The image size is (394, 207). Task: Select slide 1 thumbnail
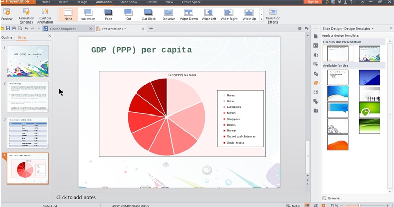pyautogui.click(x=28, y=61)
